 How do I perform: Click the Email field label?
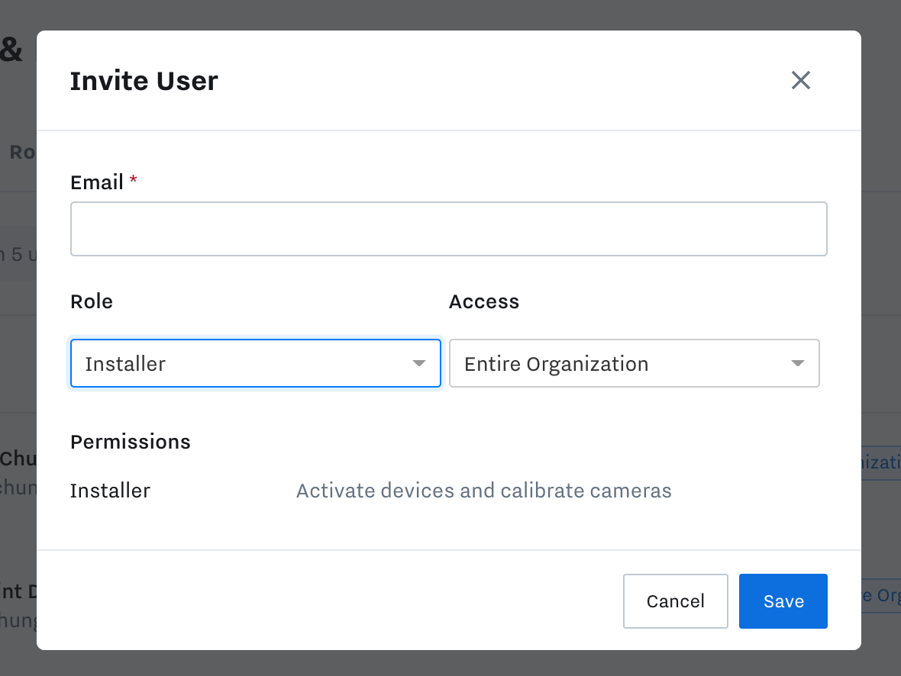click(97, 182)
